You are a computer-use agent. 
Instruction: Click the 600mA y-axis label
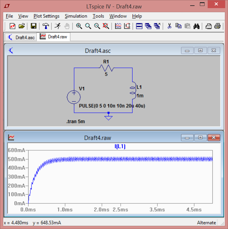point(17,150)
